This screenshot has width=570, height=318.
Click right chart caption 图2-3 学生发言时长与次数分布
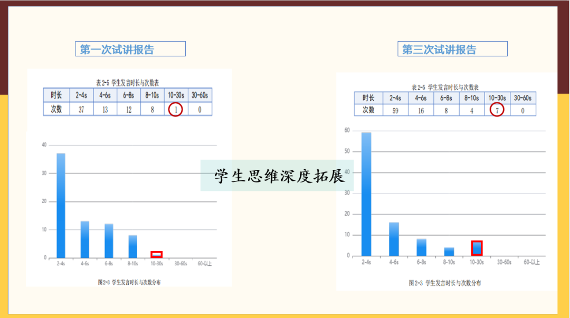point(445,283)
